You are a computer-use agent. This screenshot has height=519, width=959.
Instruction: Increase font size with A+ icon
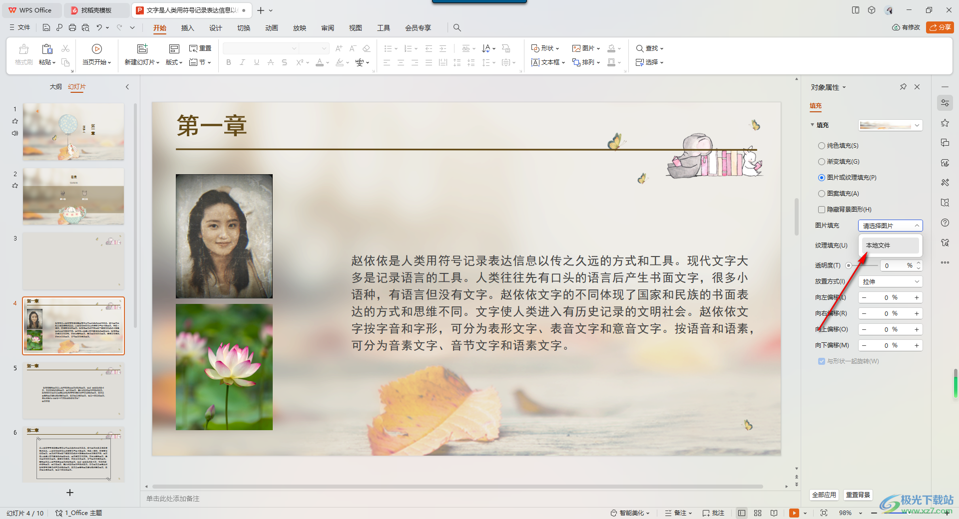point(339,48)
